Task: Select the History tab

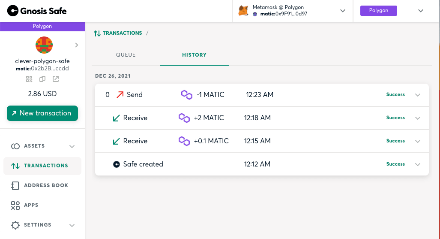Action: coord(194,55)
